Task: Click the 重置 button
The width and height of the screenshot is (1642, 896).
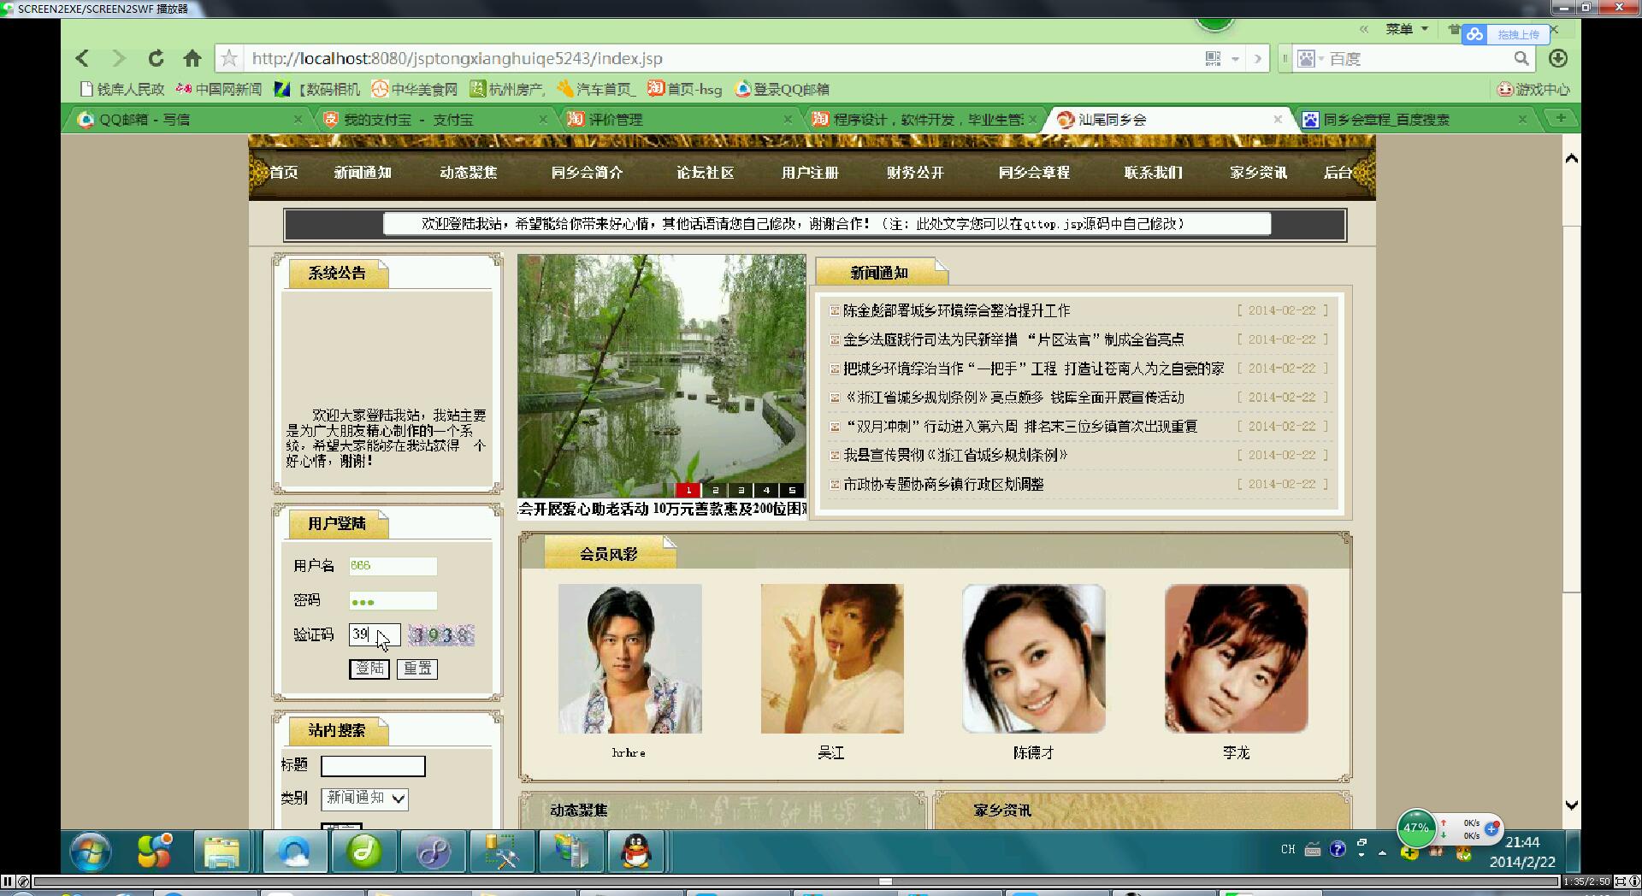Action: pyautogui.click(x=417, y=669)
